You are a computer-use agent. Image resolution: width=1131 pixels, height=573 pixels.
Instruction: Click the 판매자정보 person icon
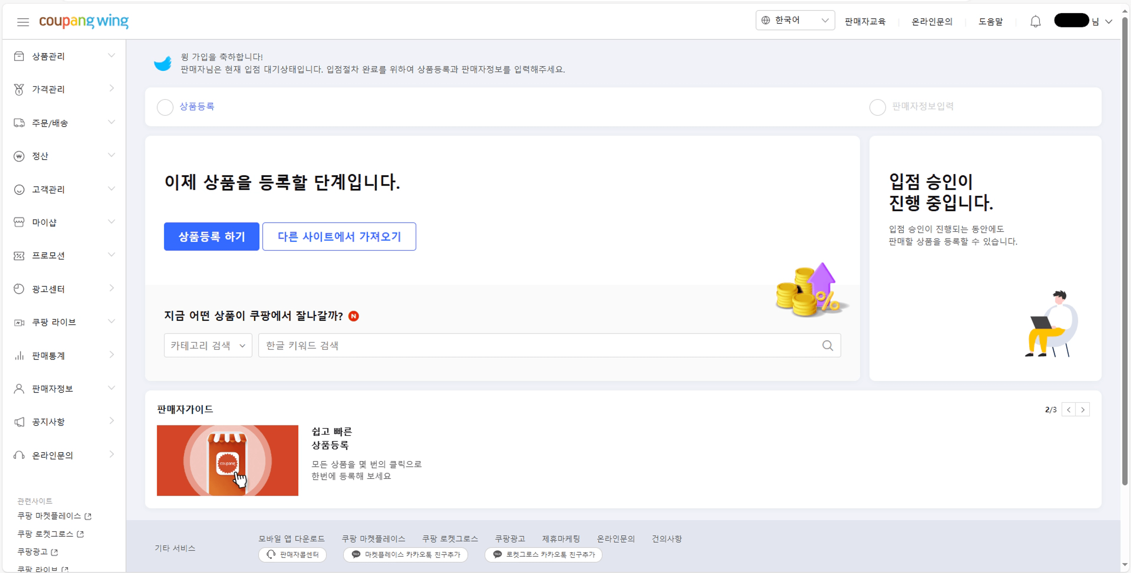point(19,389)
